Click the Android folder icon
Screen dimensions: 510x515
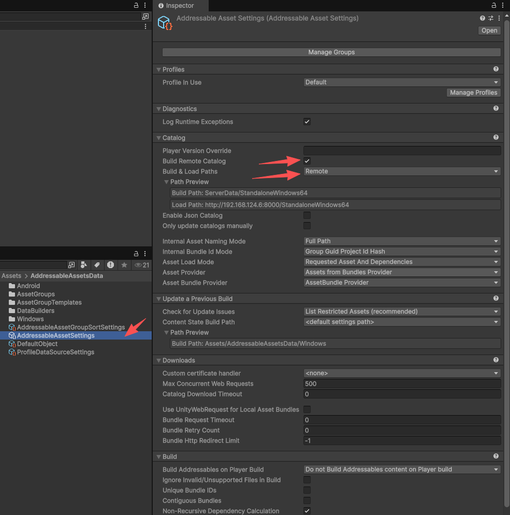point(12,286)
